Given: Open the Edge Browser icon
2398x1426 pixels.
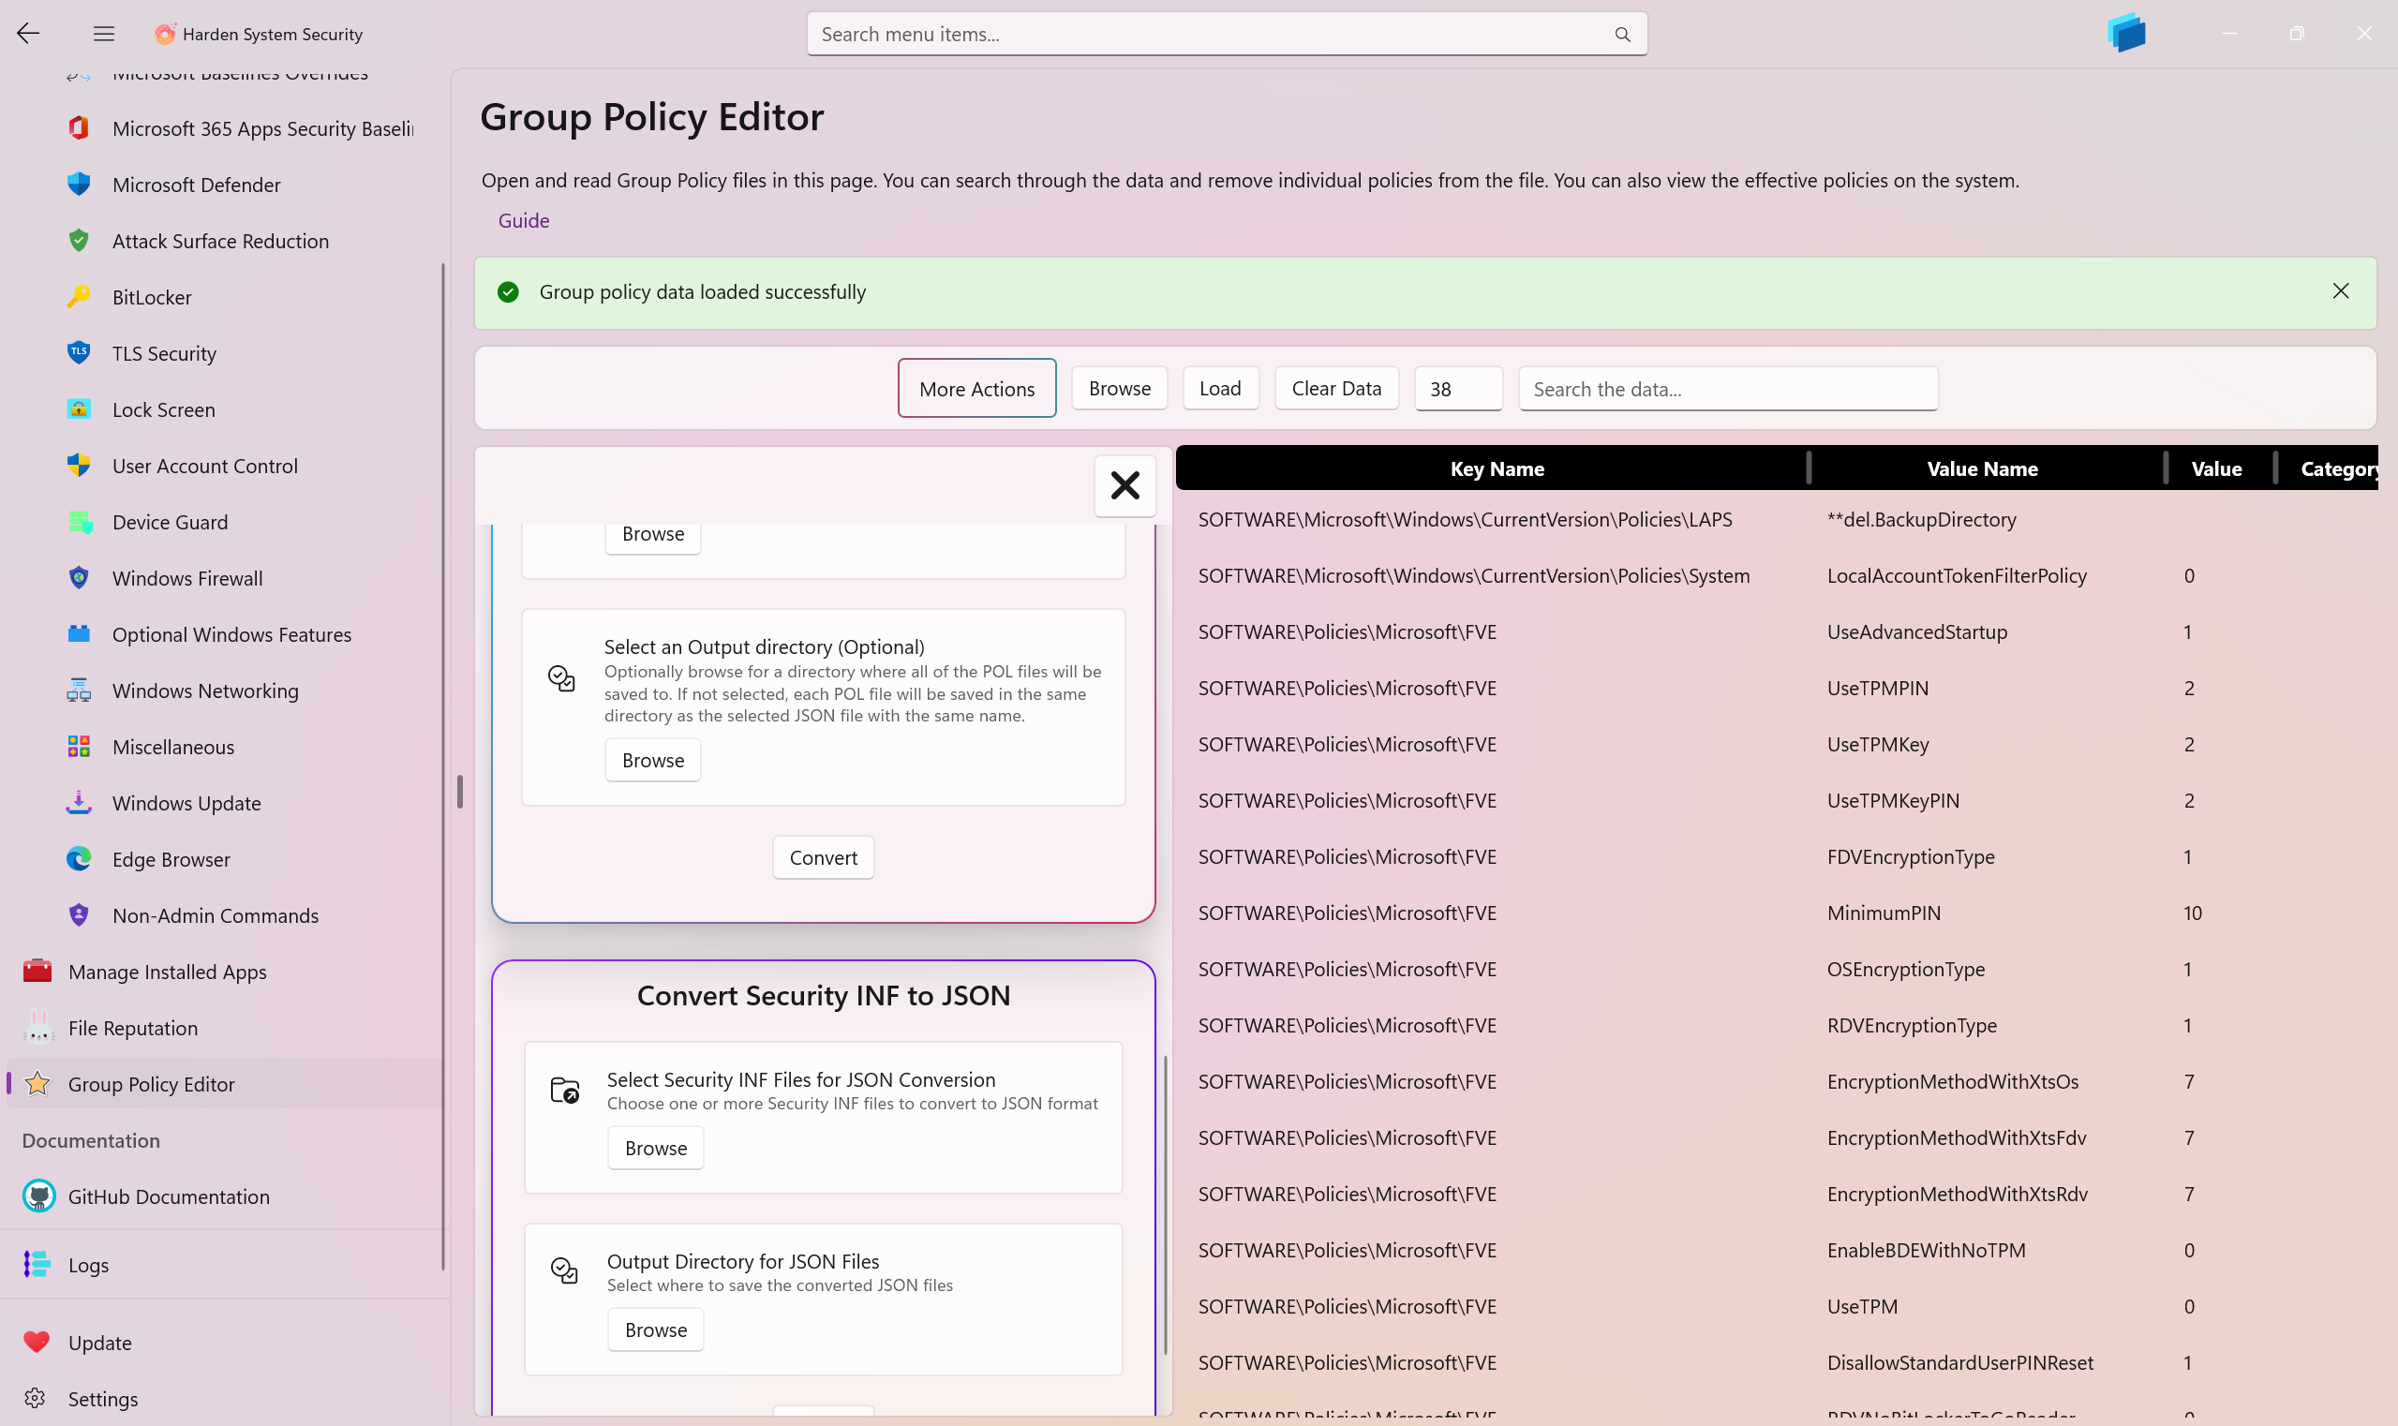Looking at the screenshot, I should tap(79, 859).
